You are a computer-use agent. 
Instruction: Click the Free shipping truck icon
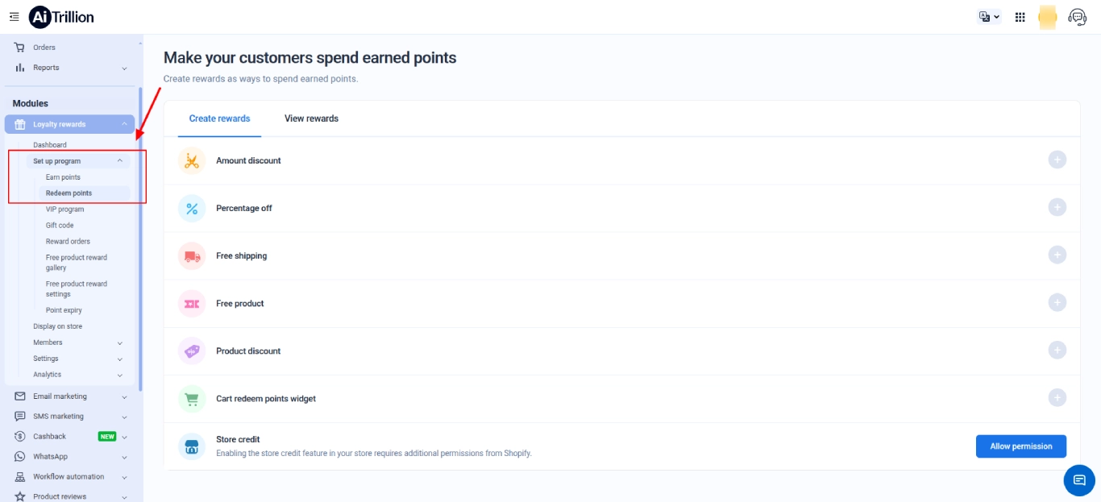click(192, 255)
